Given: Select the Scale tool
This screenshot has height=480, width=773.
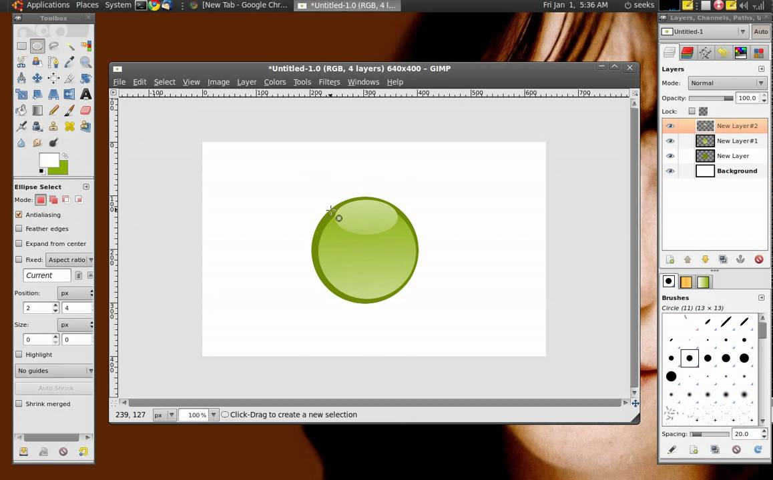Looking at the screenshot, I should click(x=21, y=94).
